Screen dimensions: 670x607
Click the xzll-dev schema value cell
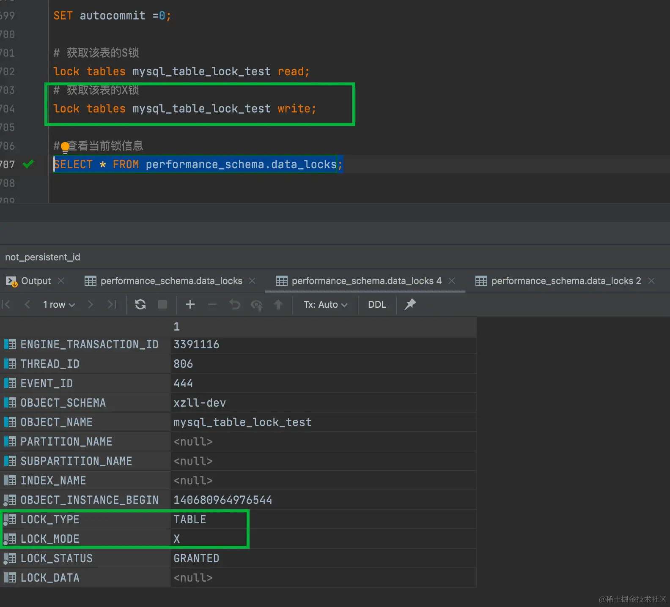[x=324, y=403]
